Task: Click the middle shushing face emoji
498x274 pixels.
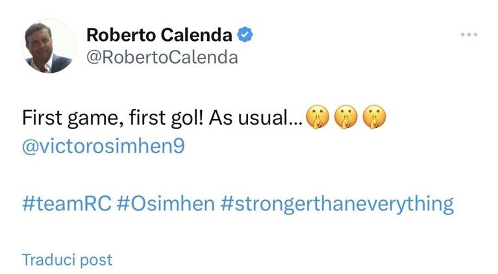Action: [x=345, y=117]
